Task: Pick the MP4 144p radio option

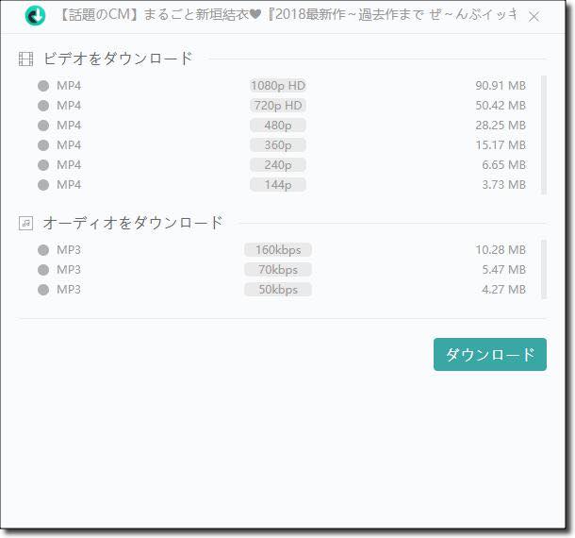Action: coord(43,185)
